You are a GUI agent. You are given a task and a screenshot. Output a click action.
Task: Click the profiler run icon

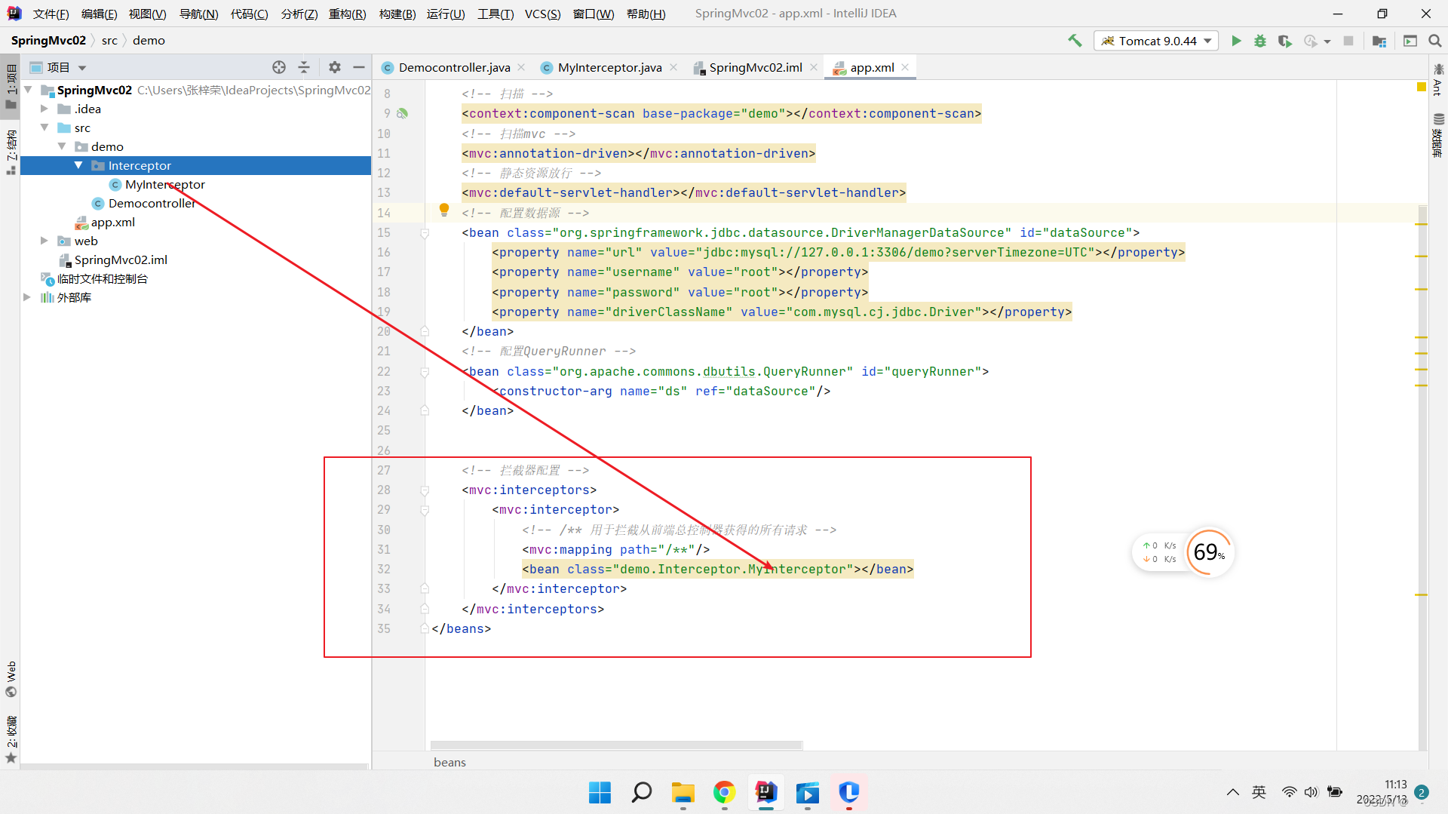point(1311,41)
